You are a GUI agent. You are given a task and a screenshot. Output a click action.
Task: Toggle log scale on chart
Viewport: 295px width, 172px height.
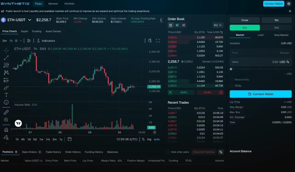click(149, 139)
